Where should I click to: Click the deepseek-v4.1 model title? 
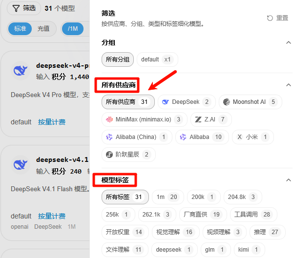coord(62,160)
